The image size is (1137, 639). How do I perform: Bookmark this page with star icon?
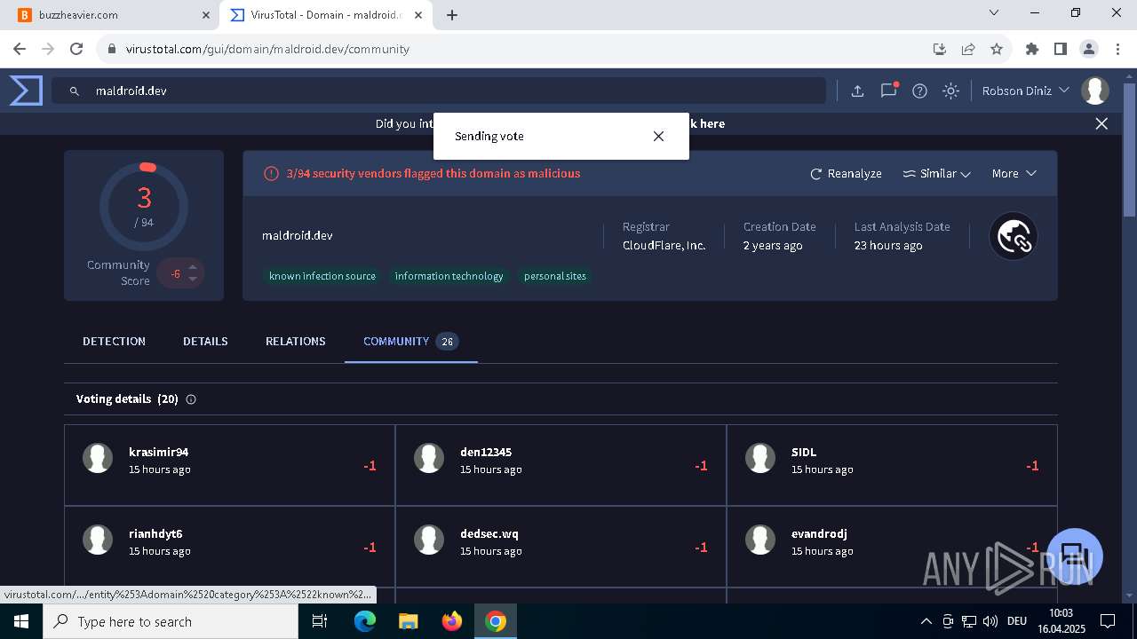click(997, 49)
